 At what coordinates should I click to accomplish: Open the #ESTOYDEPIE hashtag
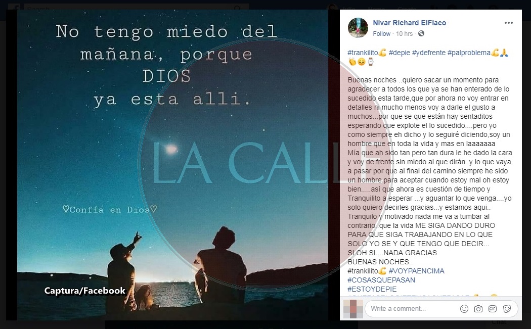pyautogui.click(x=372, y=289)
